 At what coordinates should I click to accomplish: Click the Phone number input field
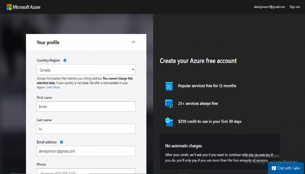(x=86, y=171)
